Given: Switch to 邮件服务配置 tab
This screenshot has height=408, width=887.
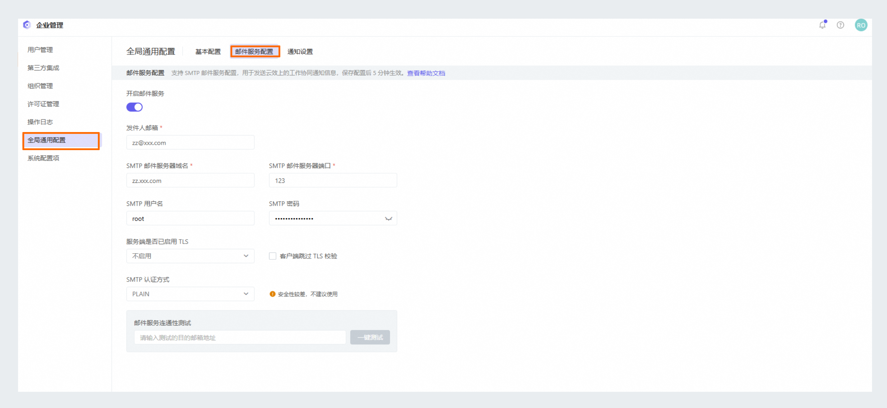Looking at the screenshot, I should click(254, 52).
